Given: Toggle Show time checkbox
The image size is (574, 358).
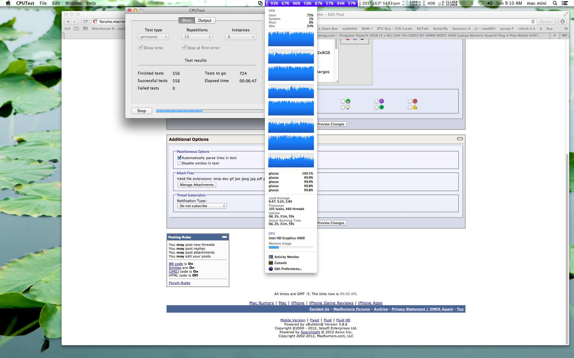Looking at the screenshot, I should pos(140,47).
